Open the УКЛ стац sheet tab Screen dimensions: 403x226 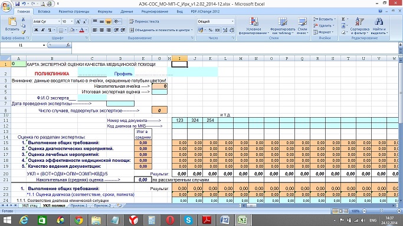pos(30,205)
